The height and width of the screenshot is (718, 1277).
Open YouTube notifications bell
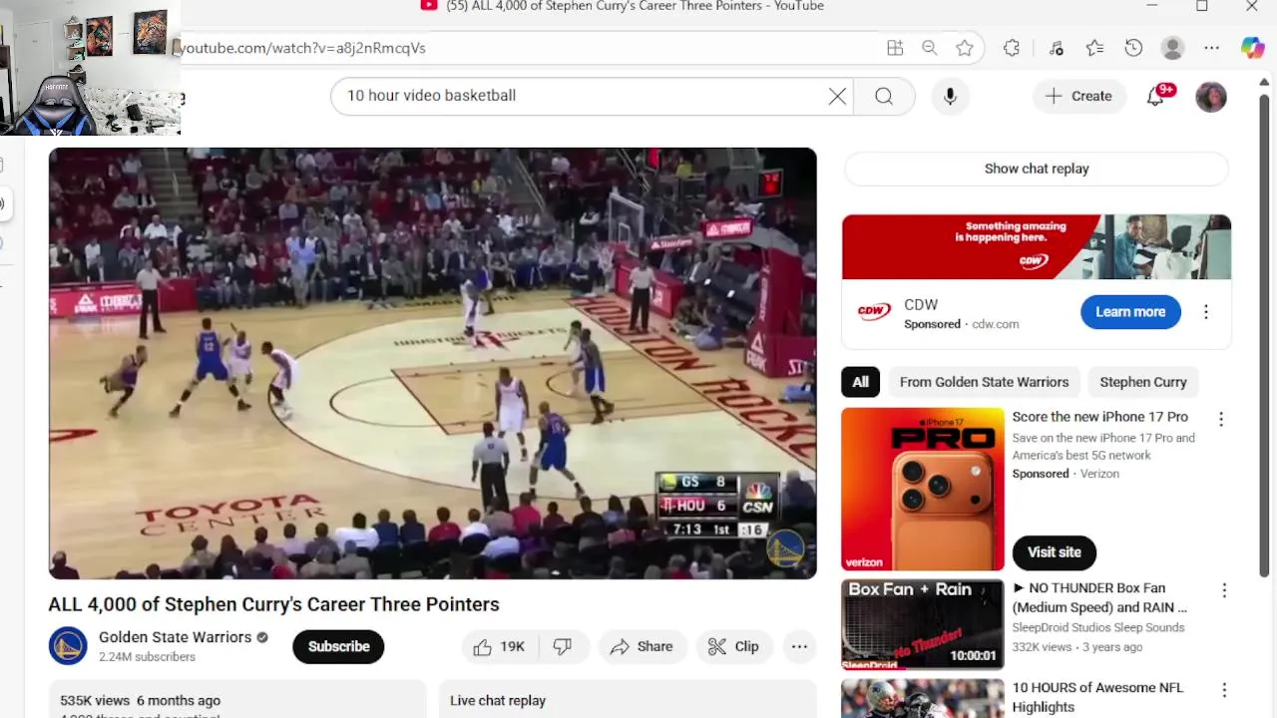point(1155,96)
